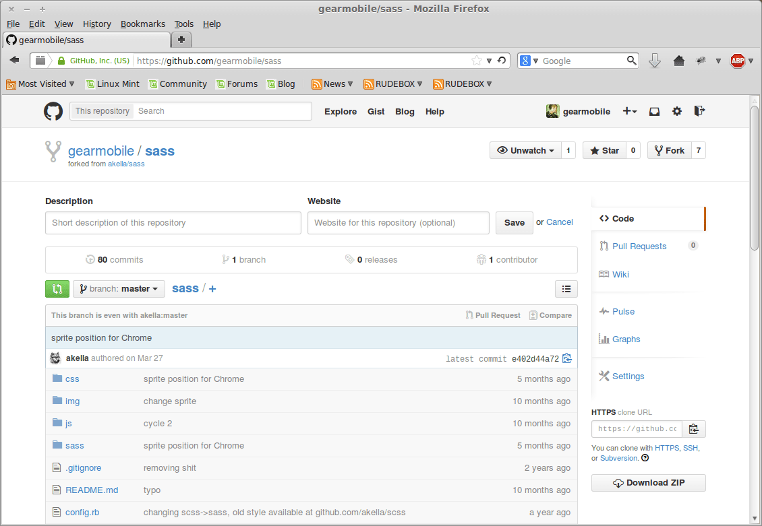Open the README.md file
The image size is (762, 526).
[92, 490]
